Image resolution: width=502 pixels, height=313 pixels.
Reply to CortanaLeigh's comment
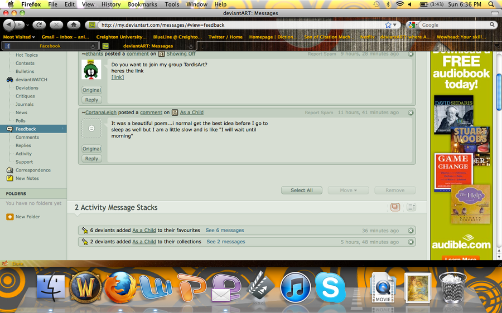click(91, 159)
